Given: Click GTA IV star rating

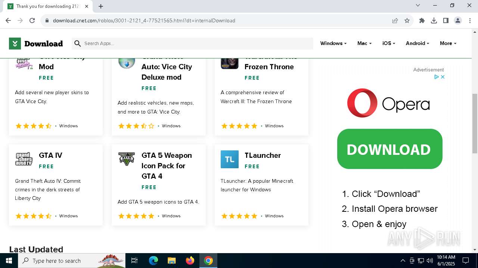Looking at the screenshot, I should pyautogui.click(x=33, y=216).
